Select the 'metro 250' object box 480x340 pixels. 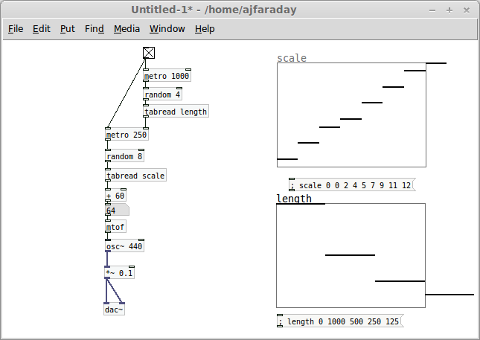pos(127,135)
